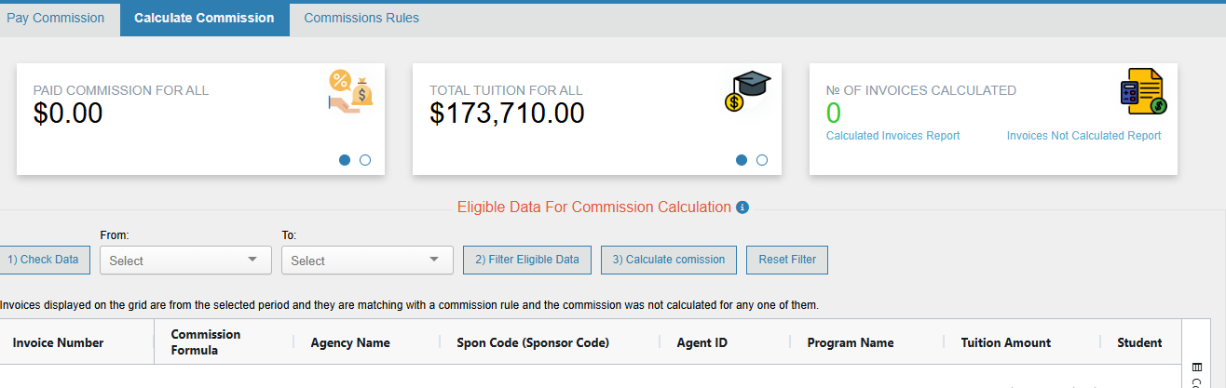Image resolution: width=1226 pixels, height=388 pixels.
Task: Click the info icon beside Eligible Data heading
Action: (742, 207)
